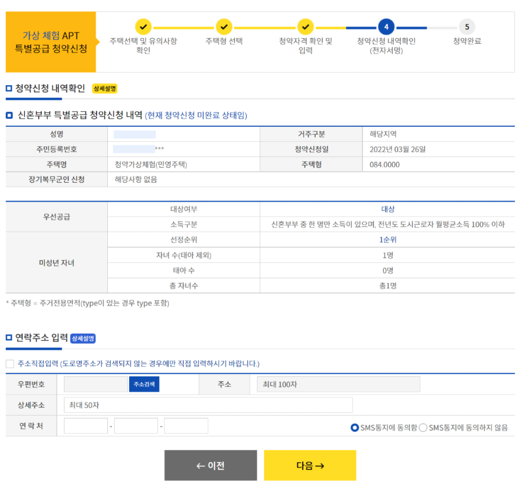Click the 해당지역 value
The image size is (519, 491).
(x=383, y=134)
